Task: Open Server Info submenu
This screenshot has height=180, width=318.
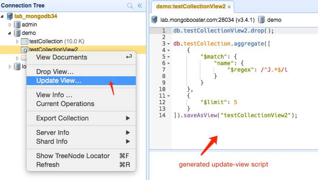Action: [x=81, y=133]
